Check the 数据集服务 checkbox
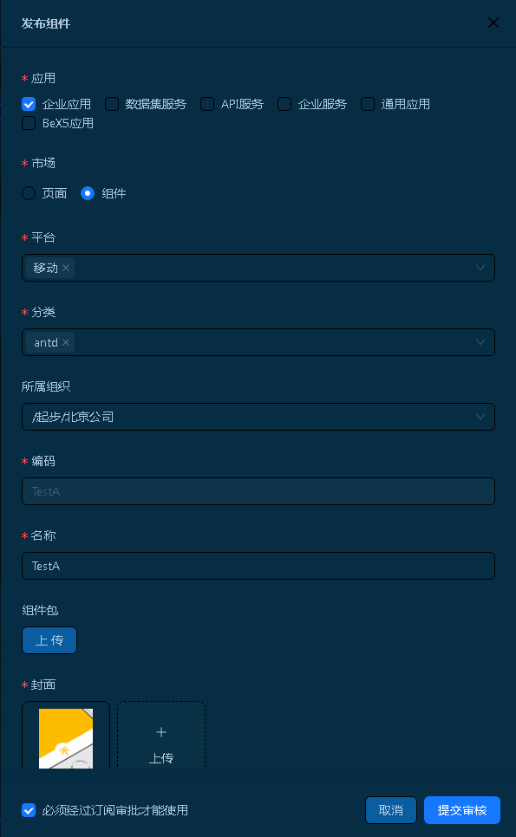Screen dimensions: 516x837 pyautogui.click(x=112, y=104)
